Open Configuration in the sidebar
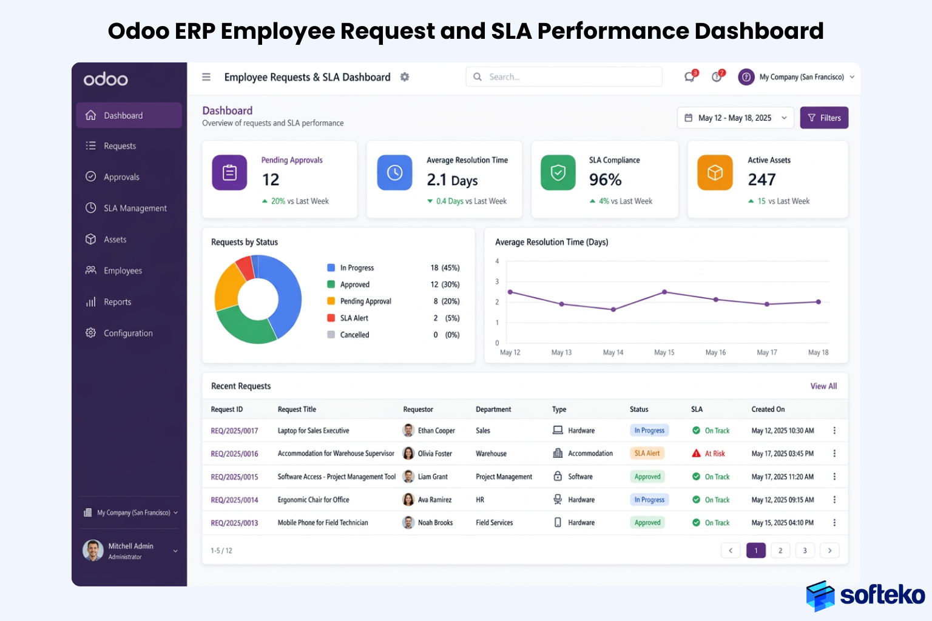The image size is (932, 621). tap(129, 333)
